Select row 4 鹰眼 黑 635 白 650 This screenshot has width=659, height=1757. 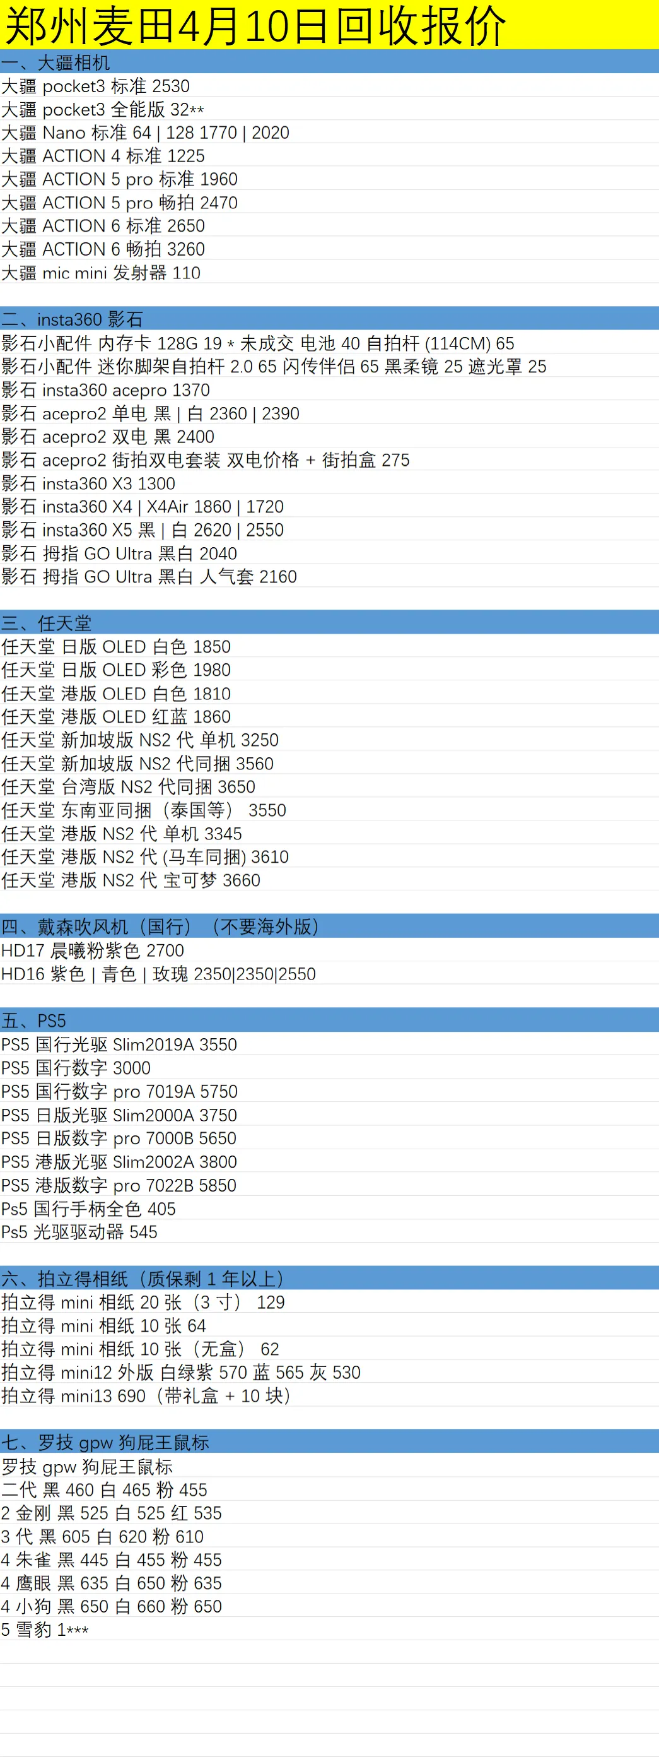[329, 1583]
